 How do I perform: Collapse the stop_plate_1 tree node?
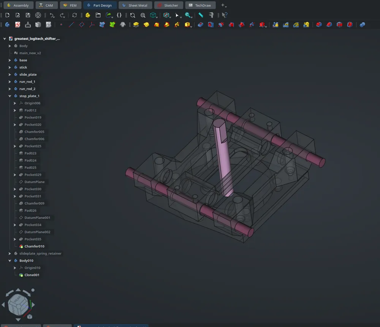point(10,96)
